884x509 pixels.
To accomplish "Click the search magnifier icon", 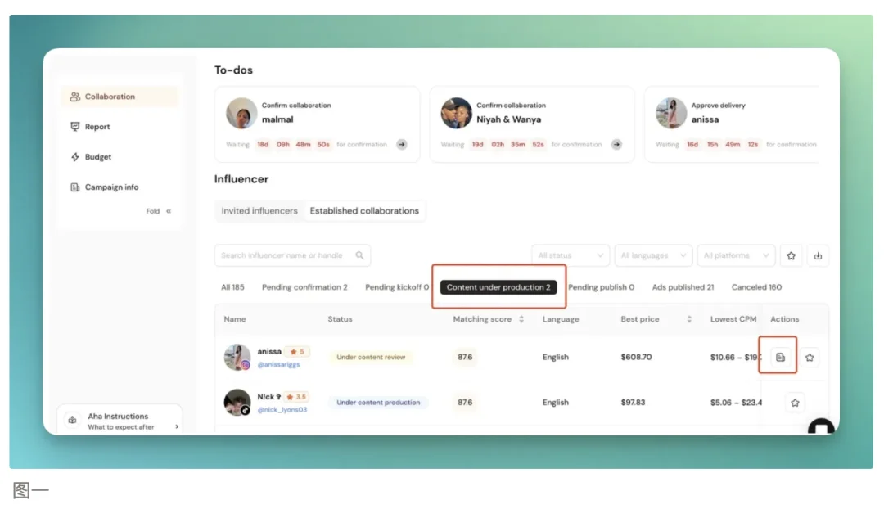I will [x=360, y=255].
